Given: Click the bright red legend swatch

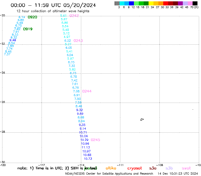Looking at the screenshot, I should coord(166,3).
